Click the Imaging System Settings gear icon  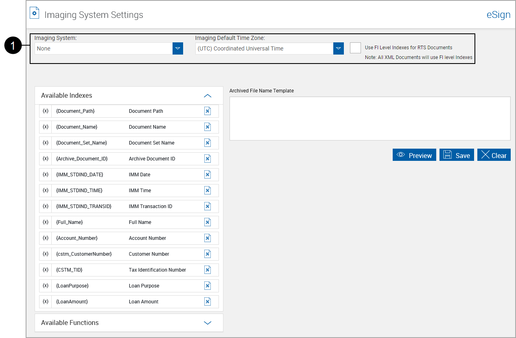pyautogui.click(x=34, y=13)
